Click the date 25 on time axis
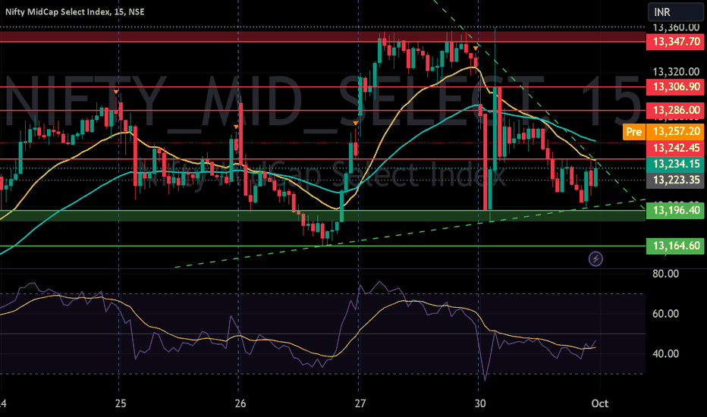The height and width of the screenshot is (417, 707). 121,403
